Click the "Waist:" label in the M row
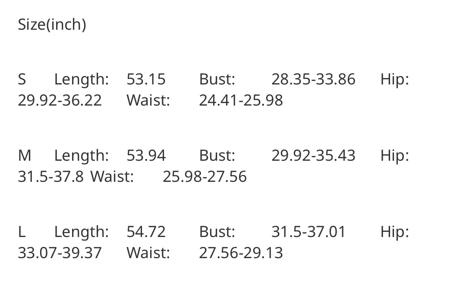This screenshot has width=453, height=287. point(112,177)
